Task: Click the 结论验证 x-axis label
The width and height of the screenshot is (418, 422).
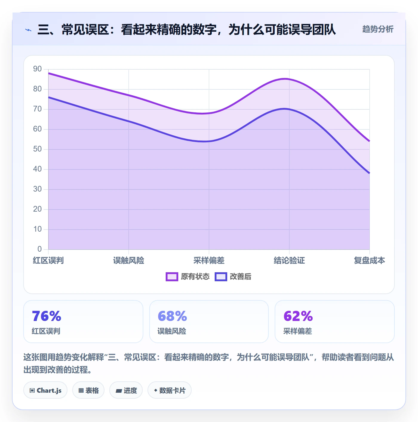Action: 289,261
